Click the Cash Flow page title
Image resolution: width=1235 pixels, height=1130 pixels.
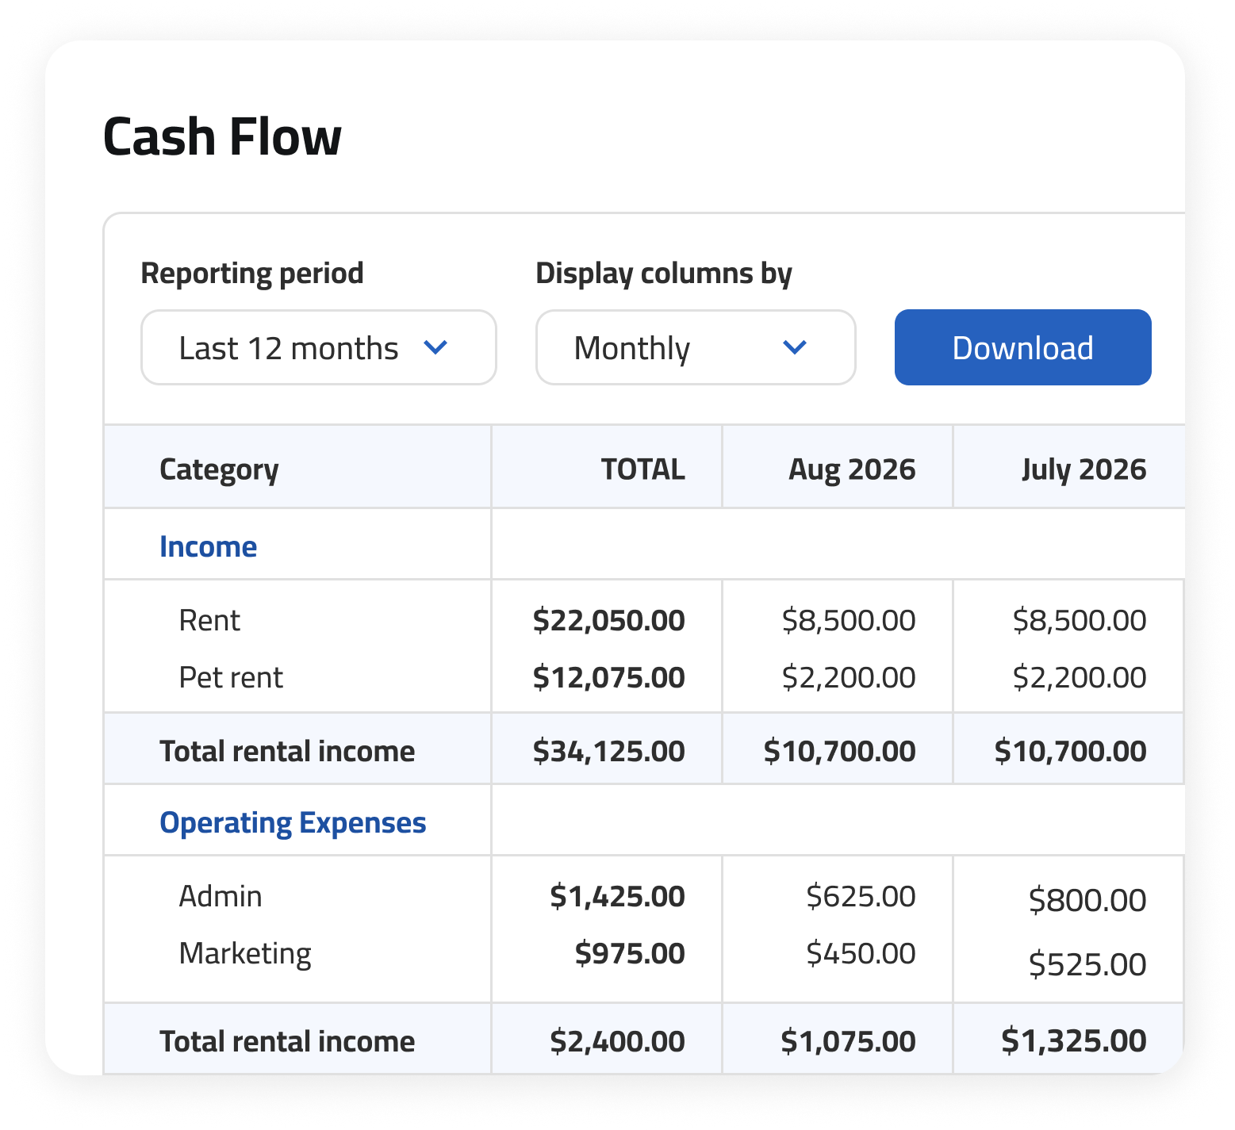coord(222,136)
